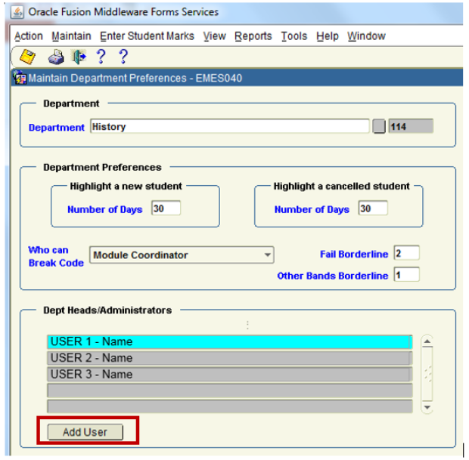Screen dimensions: 469x460
Task: Click the yellow Save disk icon
Action: 27,57
